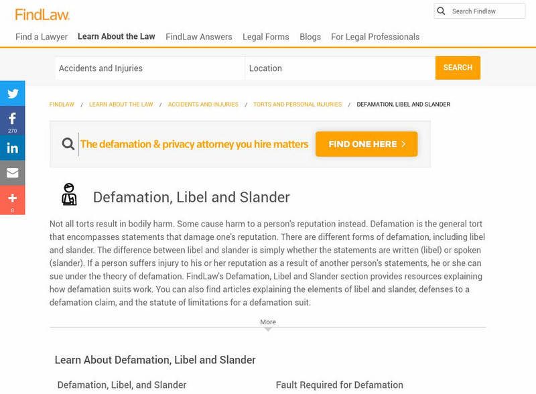Screen dimensions: 536x394
Task: Click the FindLaw logo
Action: (x=42, y=15)
